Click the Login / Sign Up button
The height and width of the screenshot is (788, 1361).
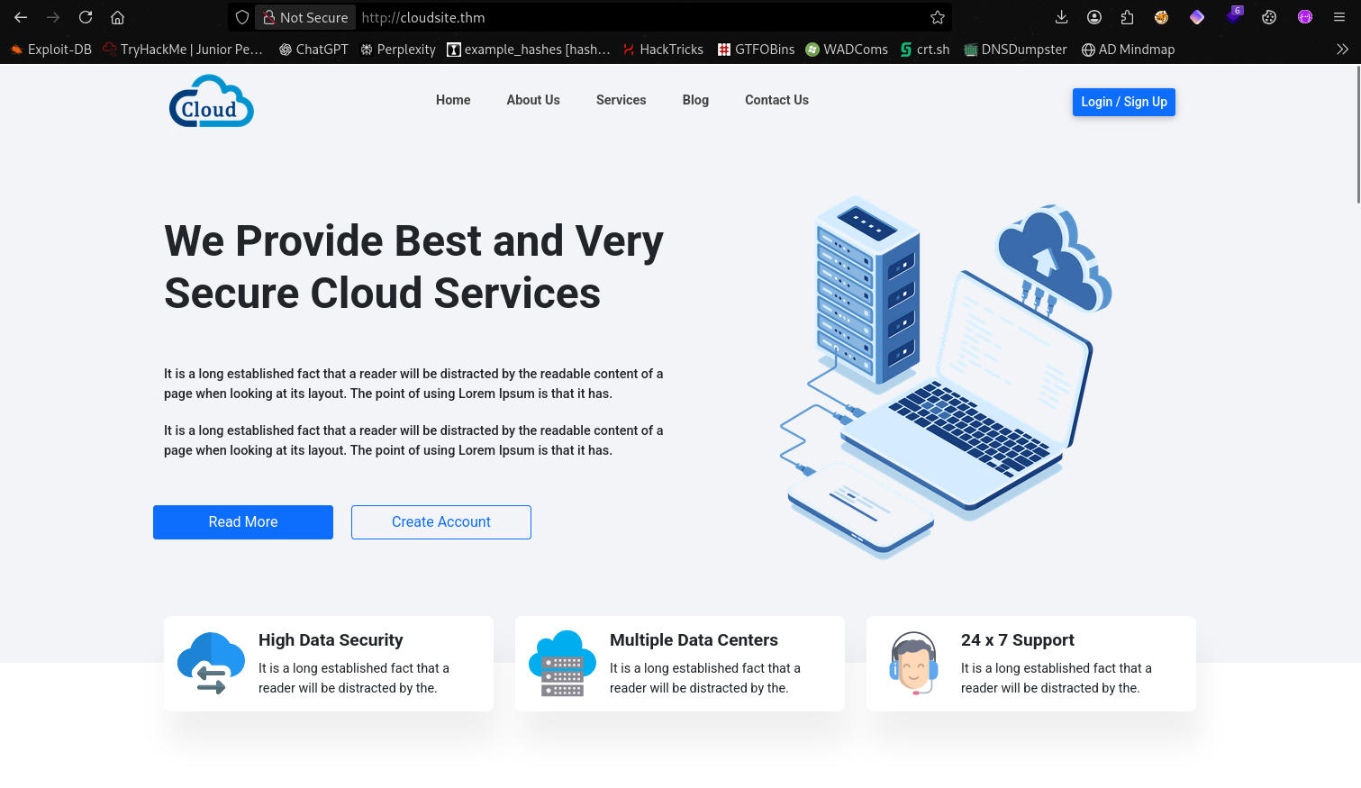1123,102
